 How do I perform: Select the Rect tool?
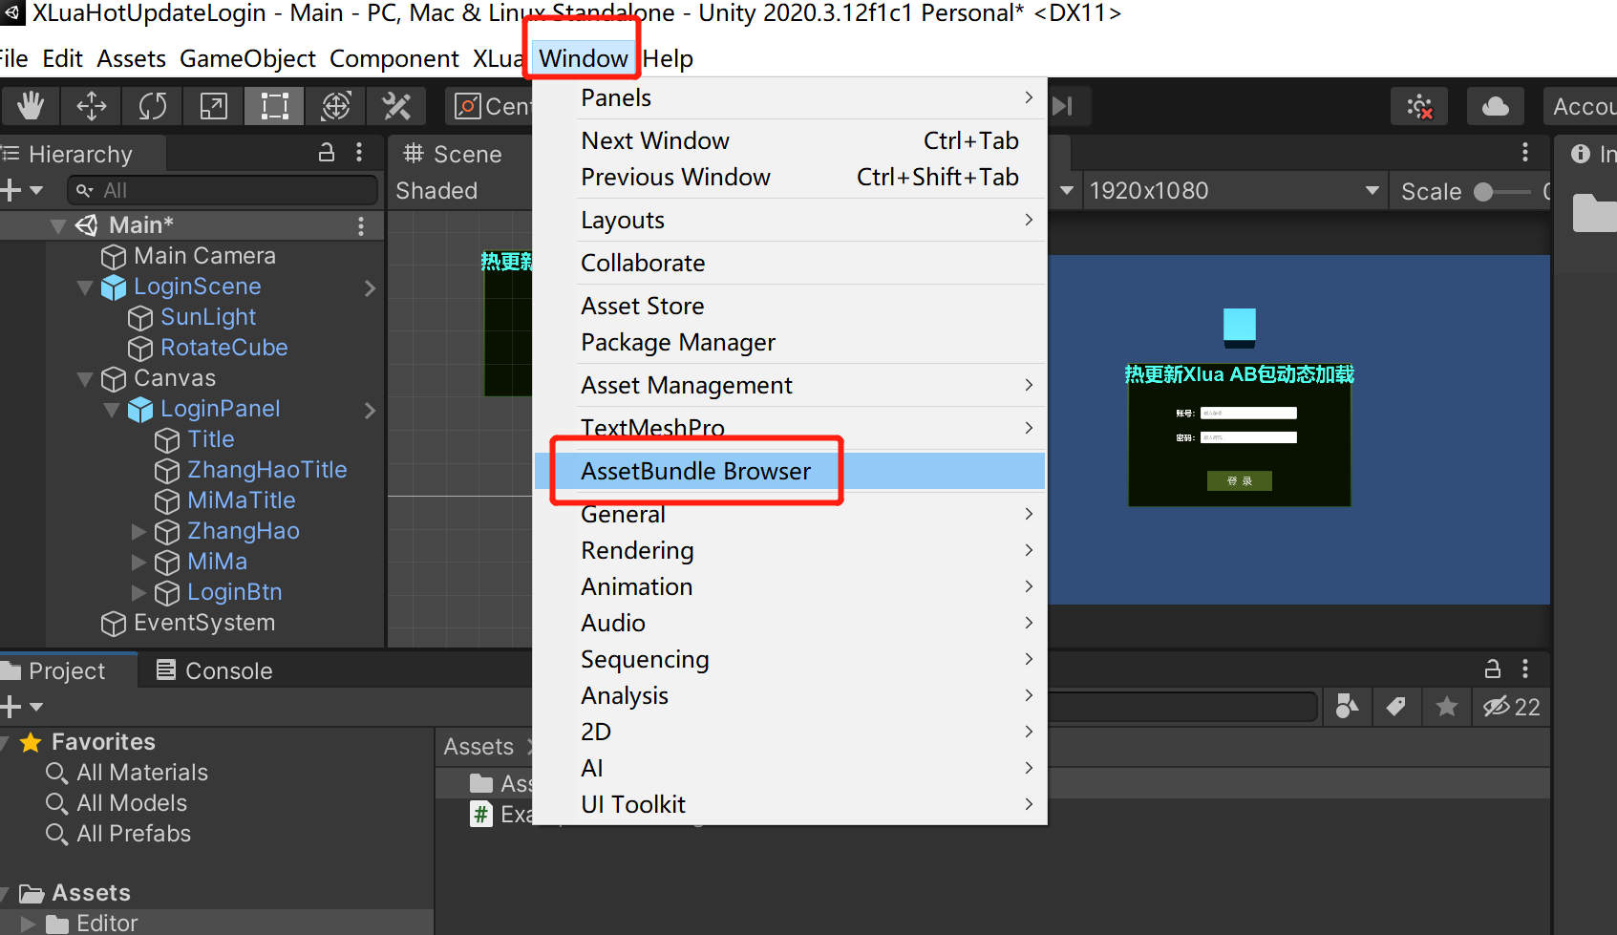tap(275, 106)
